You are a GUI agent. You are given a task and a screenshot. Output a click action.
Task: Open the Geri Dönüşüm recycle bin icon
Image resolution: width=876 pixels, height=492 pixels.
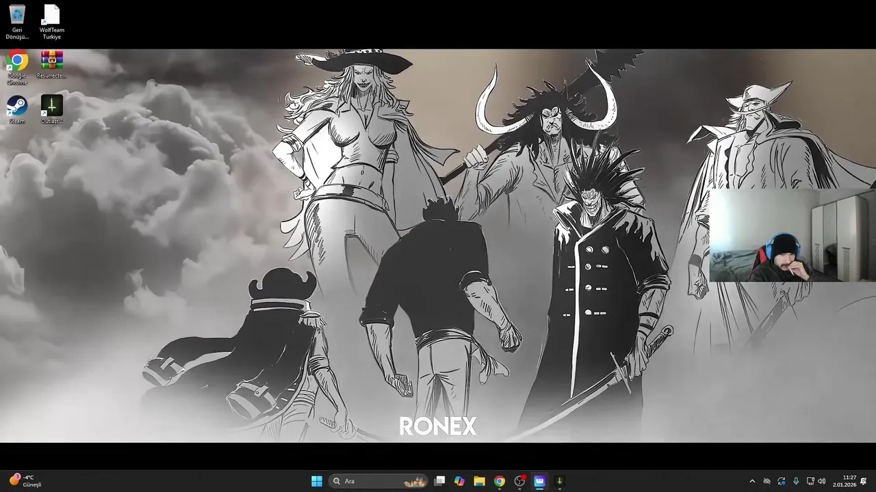tap(17, 22)
